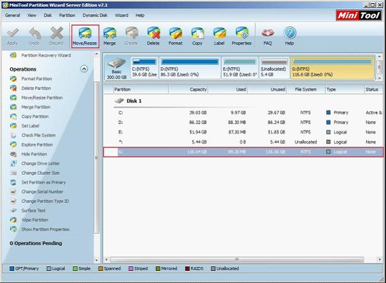Click the Apply toolbar icon
This screenshot has width=386, height=283.
pyautogui.click(x=13, y=36)
